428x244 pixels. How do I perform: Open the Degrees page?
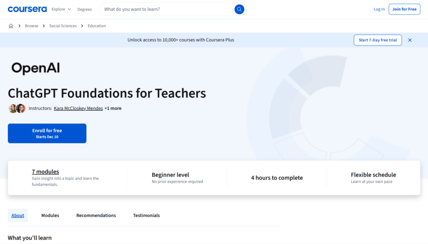tap(84, 9)
